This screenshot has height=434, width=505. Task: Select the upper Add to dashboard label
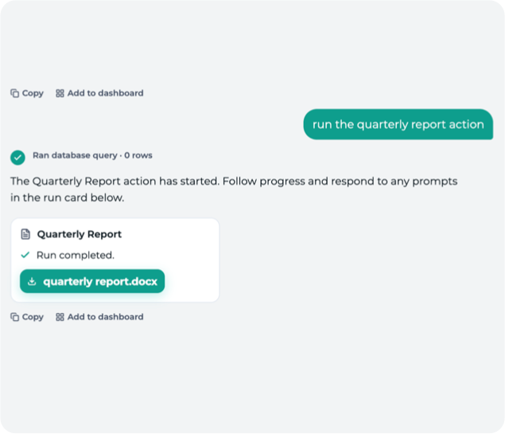pyautogui.click(x=105, y=93)
